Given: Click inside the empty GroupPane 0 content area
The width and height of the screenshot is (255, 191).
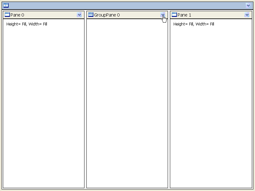Looking at the screenshot, I should (x=127, y=102).
